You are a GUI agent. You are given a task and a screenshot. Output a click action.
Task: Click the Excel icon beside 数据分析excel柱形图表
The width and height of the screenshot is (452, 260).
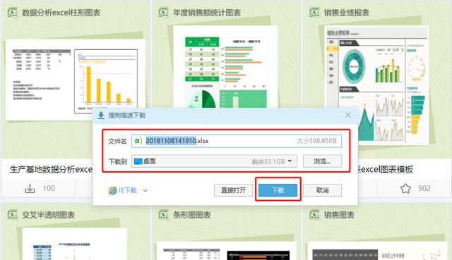13,13
